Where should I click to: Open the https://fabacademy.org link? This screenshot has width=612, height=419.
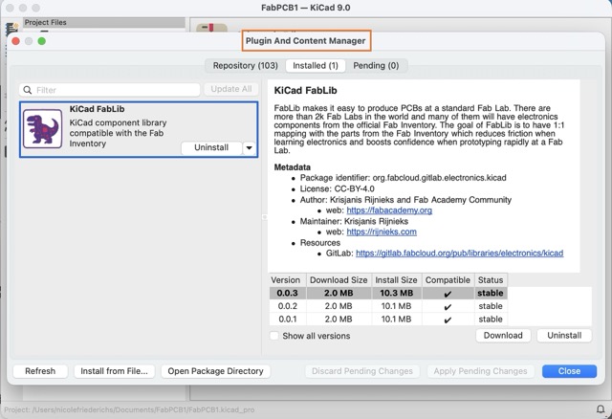(x=389, y=210)
